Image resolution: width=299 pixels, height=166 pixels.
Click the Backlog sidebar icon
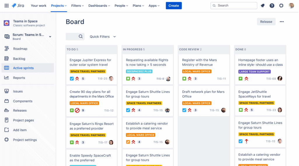pyautogui.click(x=6, y=59)
